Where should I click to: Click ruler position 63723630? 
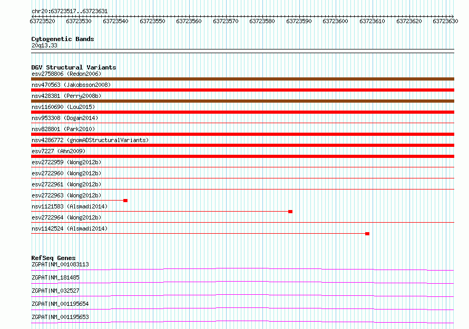tap(445, 21)
